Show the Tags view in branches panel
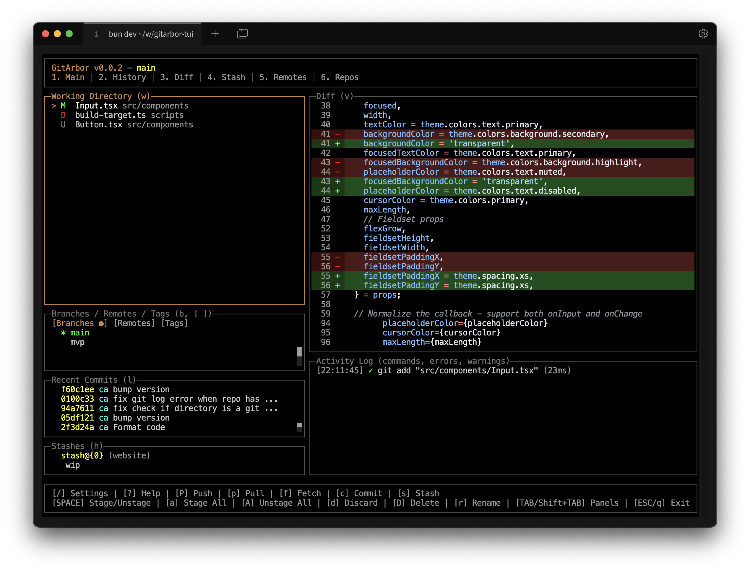The image size is (750, 571). pos(174,323)
